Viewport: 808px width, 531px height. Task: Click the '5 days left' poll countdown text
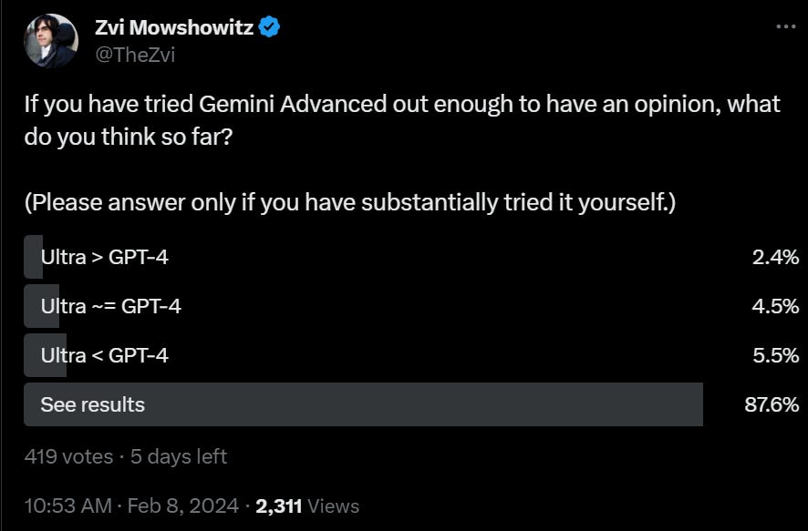(x=178, y=457)
